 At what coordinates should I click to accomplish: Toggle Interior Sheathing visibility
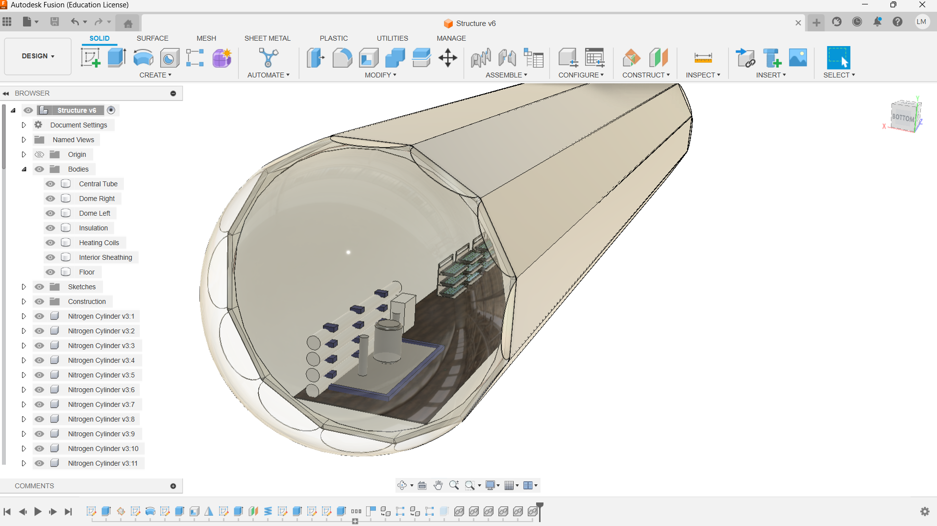pos(50,257)
